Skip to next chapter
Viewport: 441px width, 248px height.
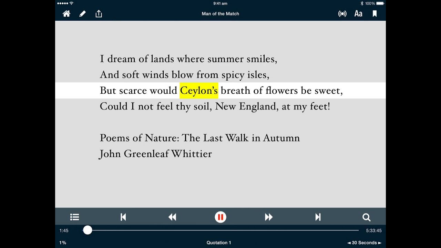click(x=318, y=217)
